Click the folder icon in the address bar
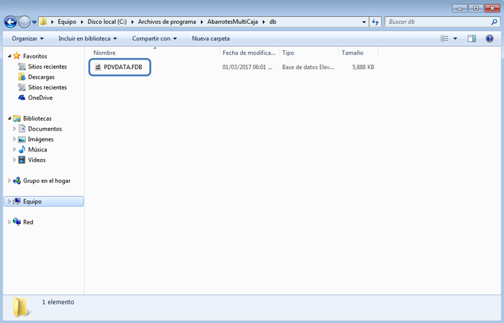This screenshot has width=504, height=323. click(43, 22)
